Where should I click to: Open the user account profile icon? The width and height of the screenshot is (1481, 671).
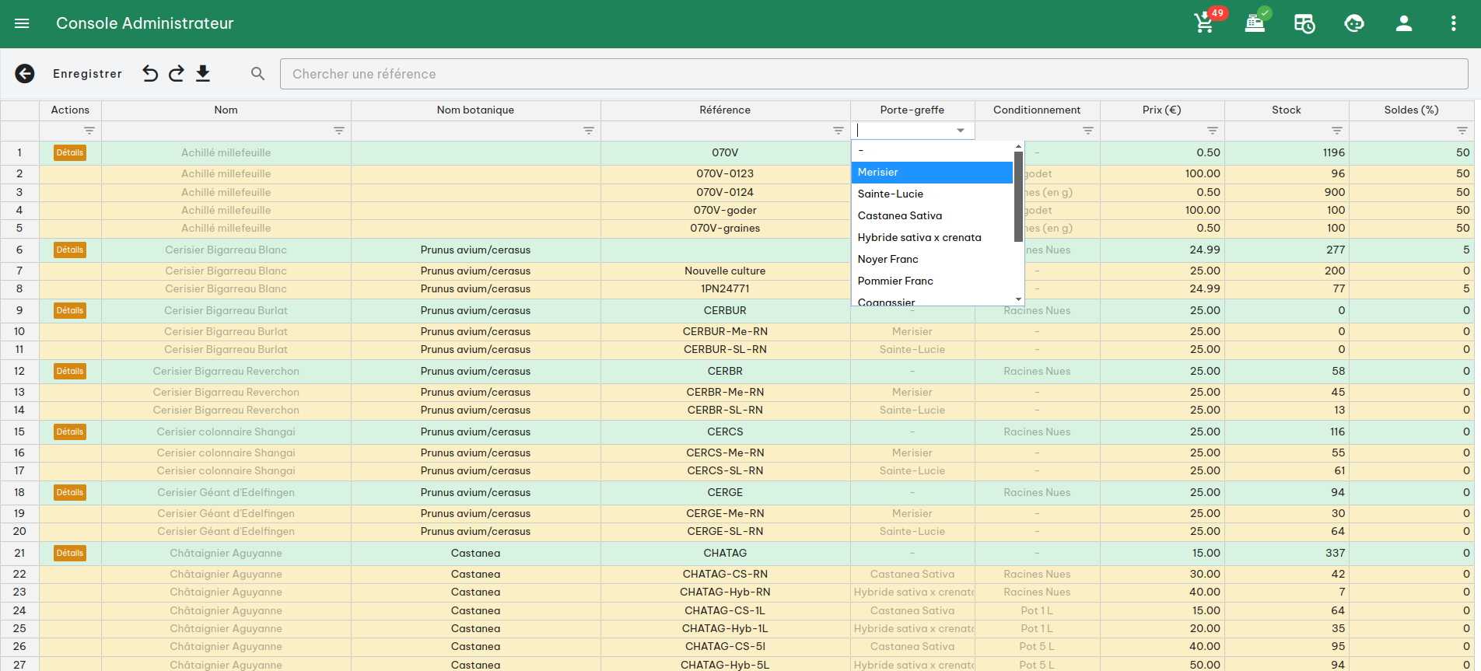(x=1403, y=23)
